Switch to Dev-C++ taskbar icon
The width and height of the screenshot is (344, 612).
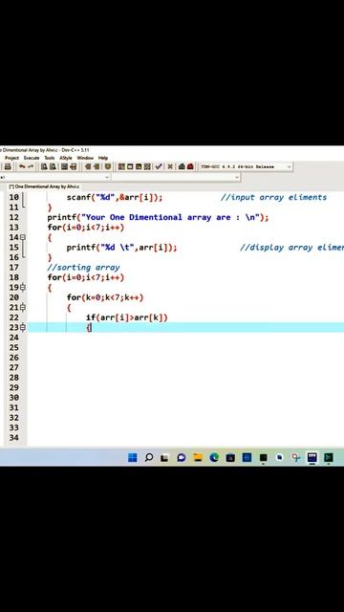click(312, 457)
